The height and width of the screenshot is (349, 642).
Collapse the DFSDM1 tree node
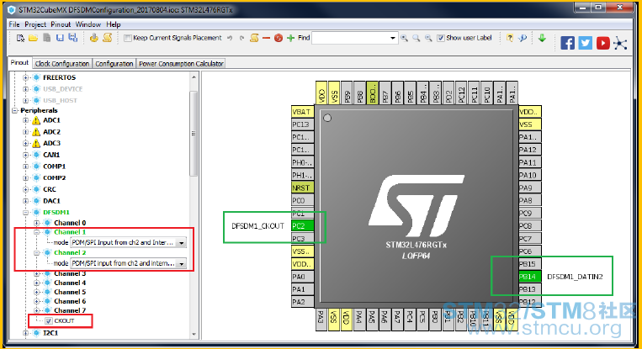click(x=25, y=213)
